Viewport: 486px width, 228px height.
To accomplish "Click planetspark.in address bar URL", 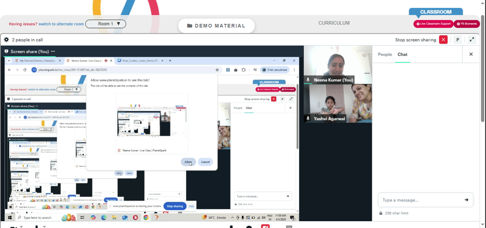I will 72,70.
